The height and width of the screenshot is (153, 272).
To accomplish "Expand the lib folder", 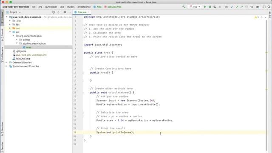I will 10,25.
